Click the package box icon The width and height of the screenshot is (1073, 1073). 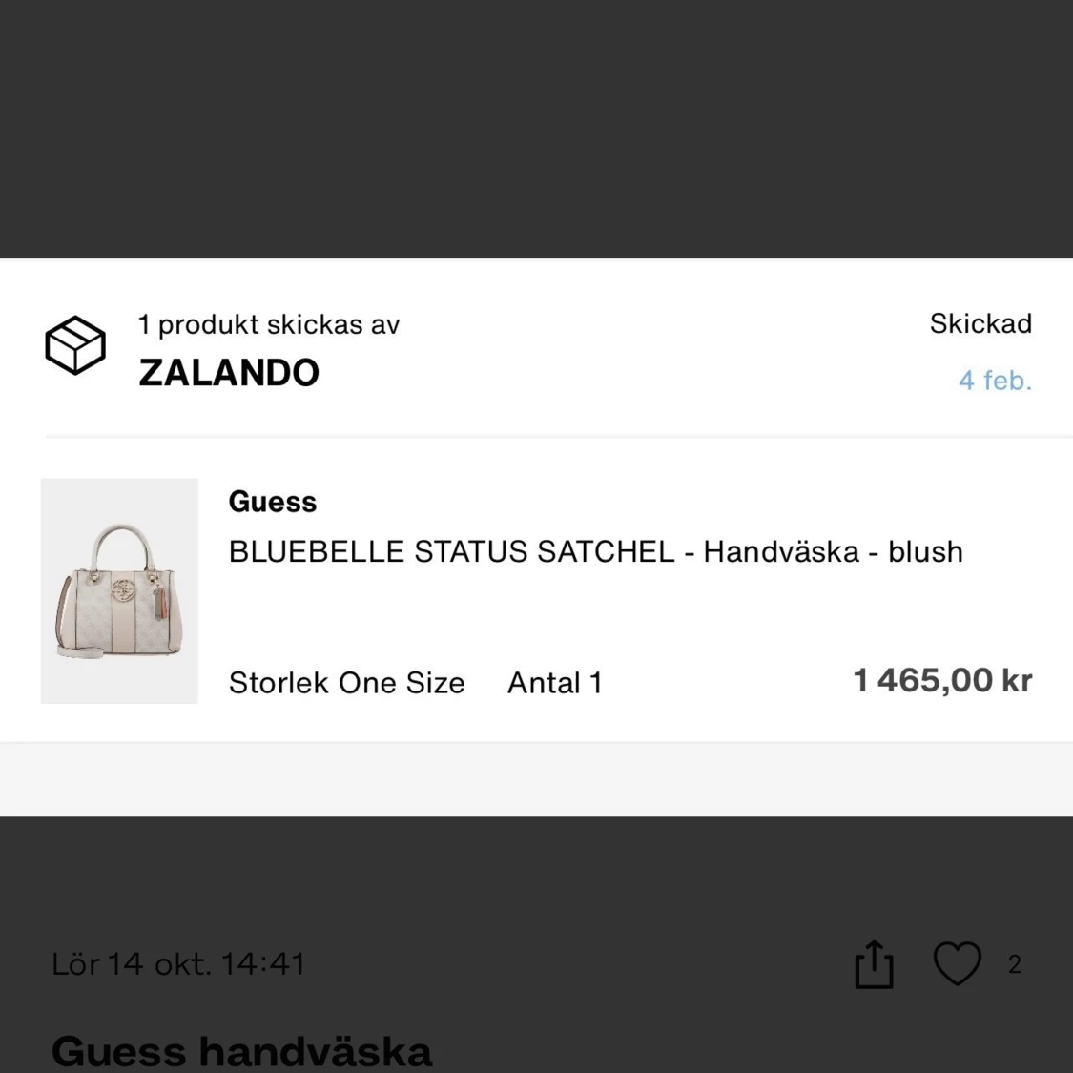coord(75,345)
